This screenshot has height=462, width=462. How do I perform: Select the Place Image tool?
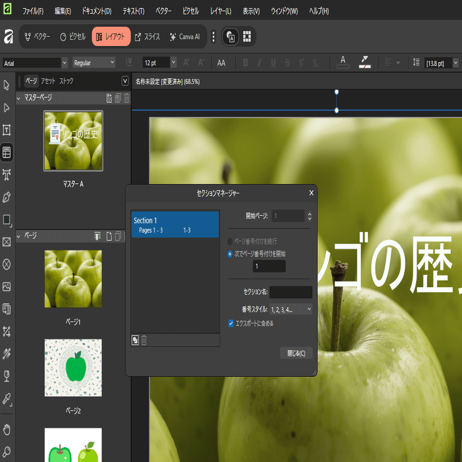pyautogui.click(x=6, y=287)
